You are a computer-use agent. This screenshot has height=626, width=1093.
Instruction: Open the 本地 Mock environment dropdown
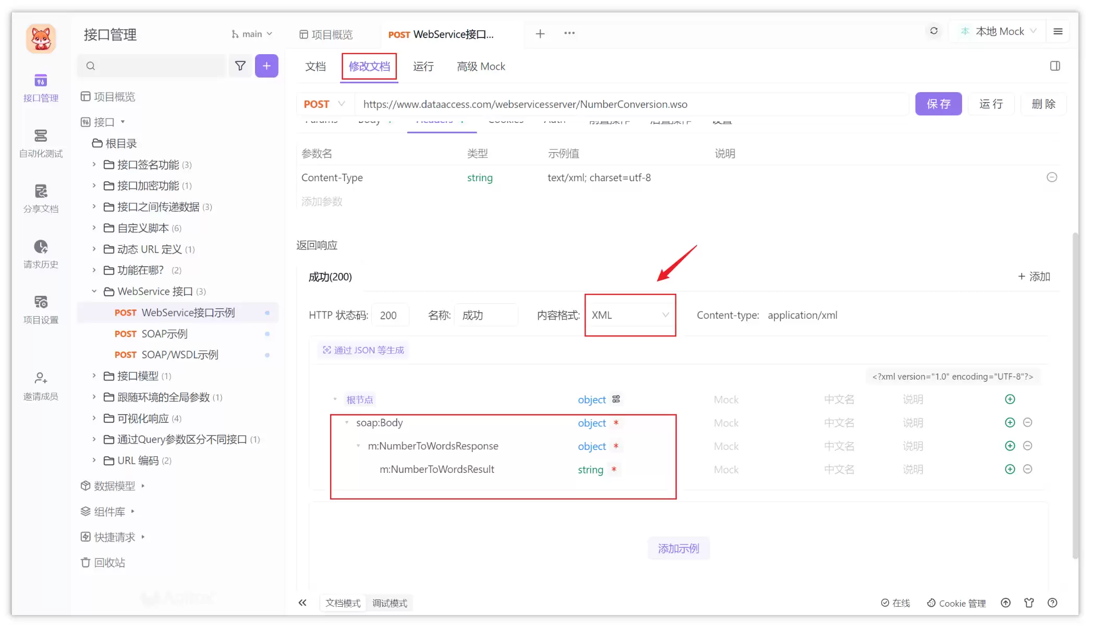tap(998, 31)
